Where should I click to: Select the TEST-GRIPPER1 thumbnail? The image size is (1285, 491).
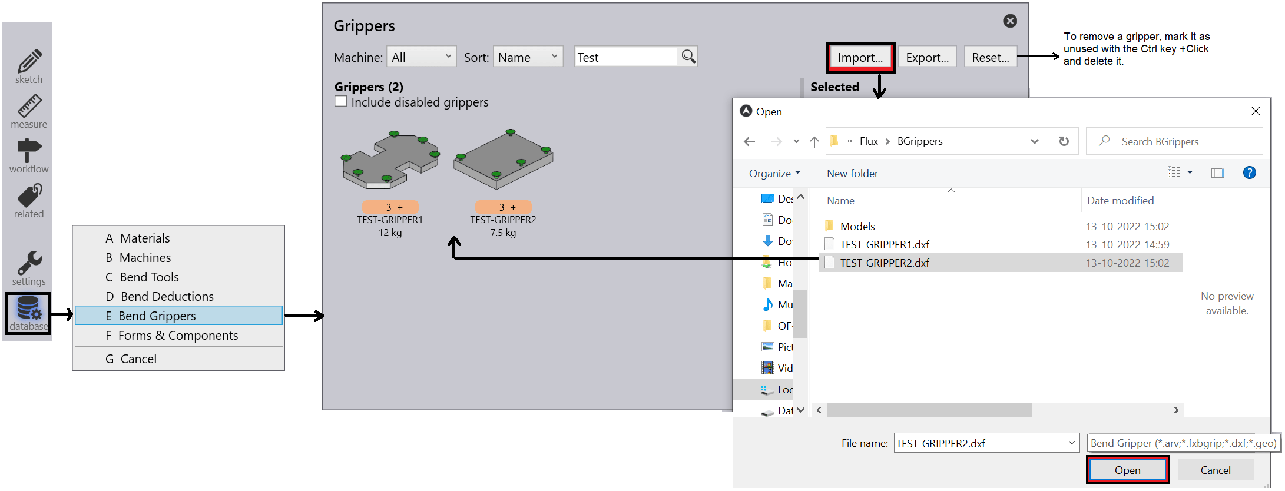point(390,161)
